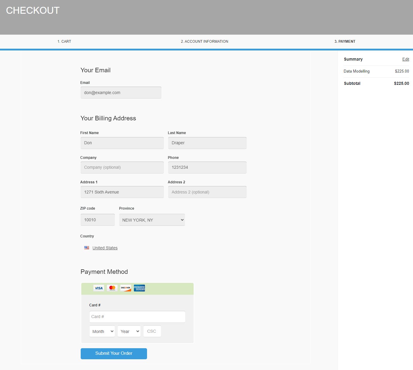Open the Province dropdown
The image size is (413, 370).
tap(152, 220)
